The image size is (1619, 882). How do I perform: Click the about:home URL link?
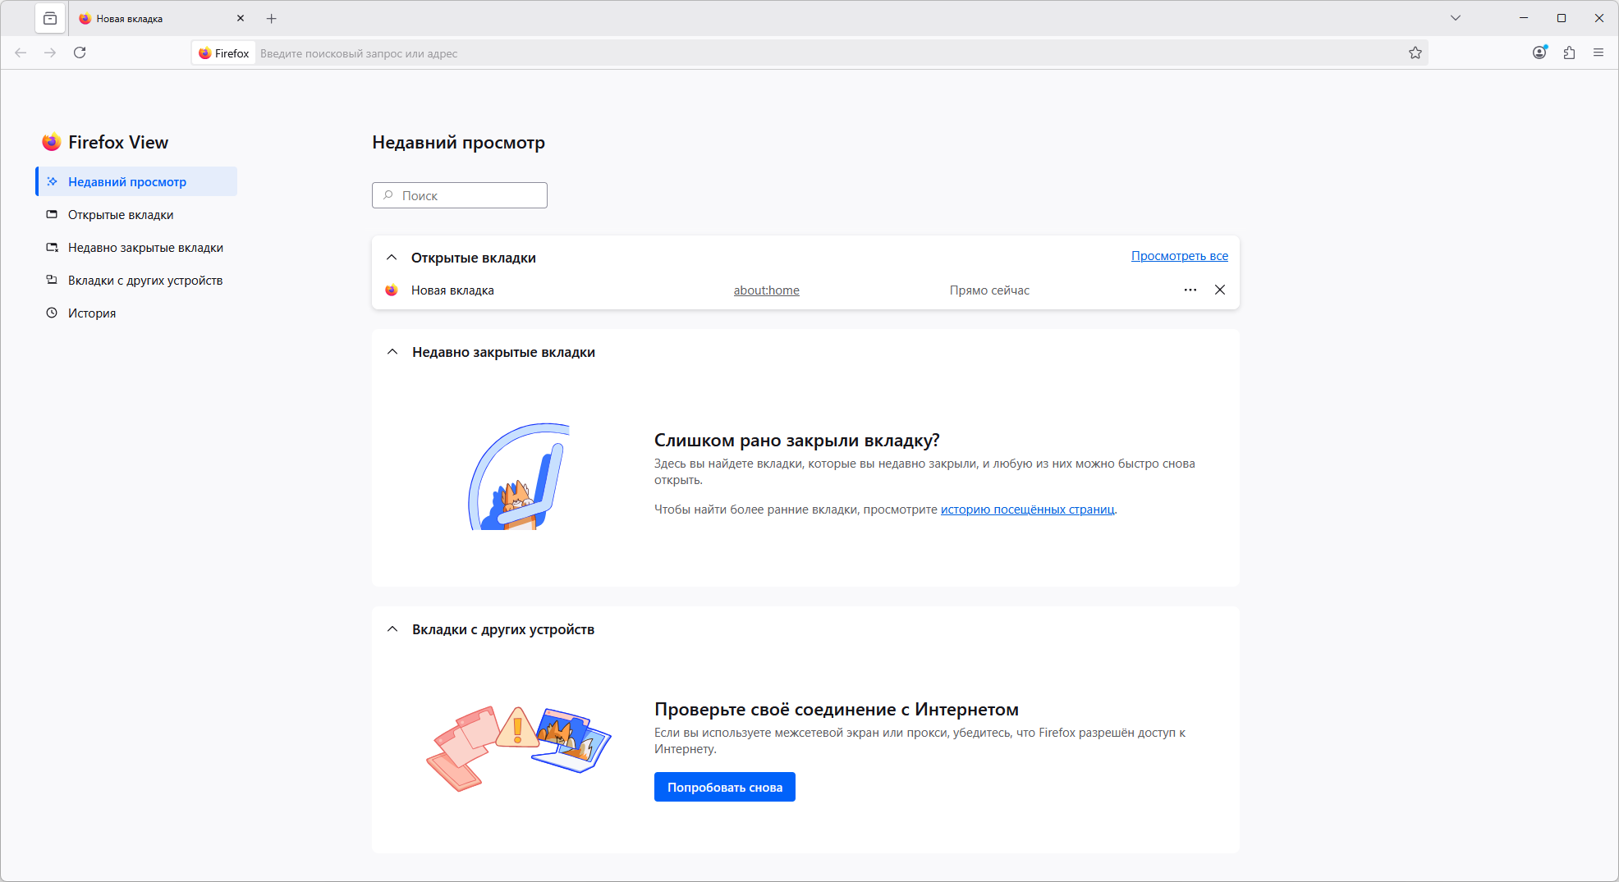pyautogui.click(x=767, y=290)
